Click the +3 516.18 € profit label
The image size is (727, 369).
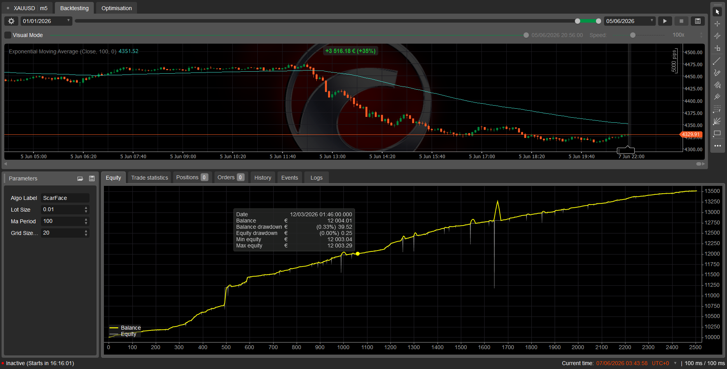click(x=351, y=51)
